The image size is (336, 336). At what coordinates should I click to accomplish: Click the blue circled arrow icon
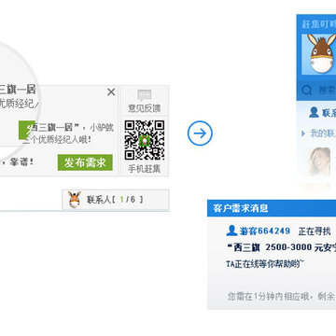tap(200, 133)
